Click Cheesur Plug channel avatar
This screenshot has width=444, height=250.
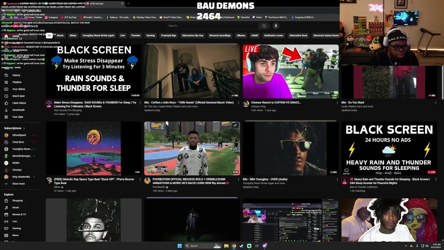[x=246, y=104]
